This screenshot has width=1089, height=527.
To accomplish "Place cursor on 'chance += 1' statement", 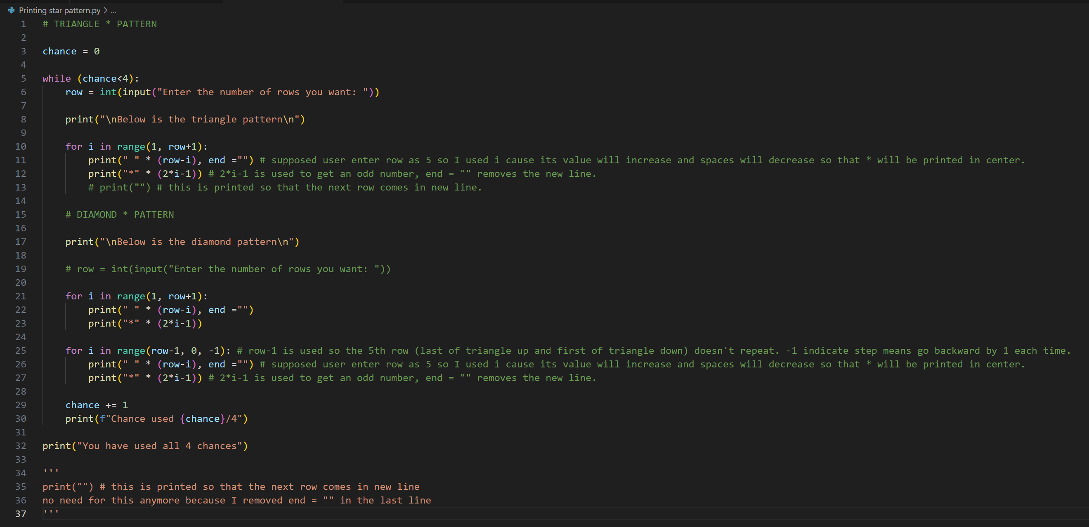I will (97, 405).
